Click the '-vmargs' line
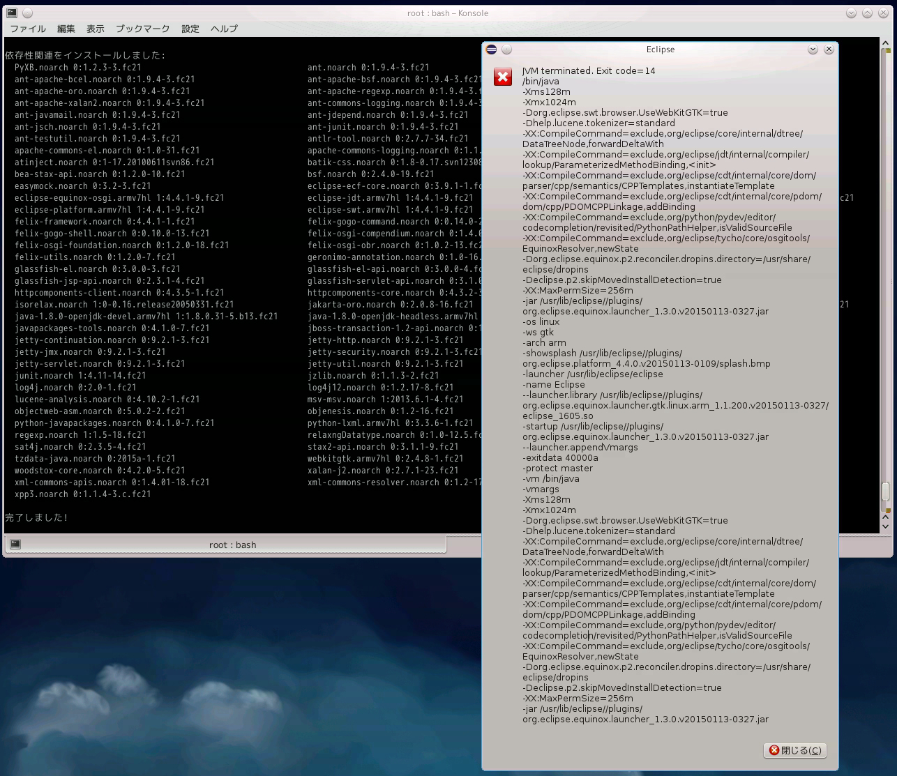This screenshot has height=776, width=897. coord(541,489)
